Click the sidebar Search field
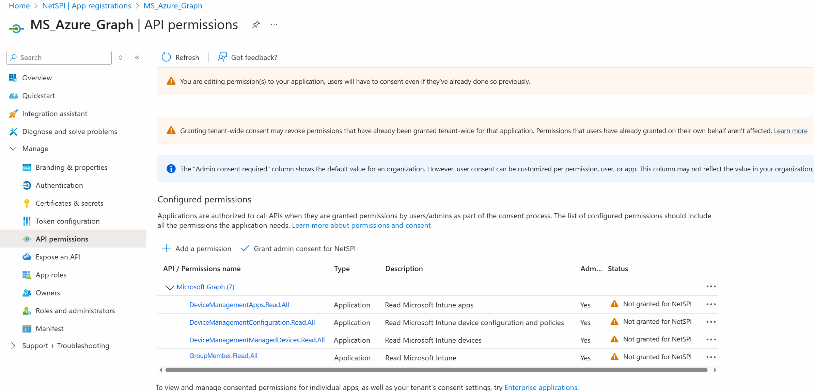 point(59,57)
